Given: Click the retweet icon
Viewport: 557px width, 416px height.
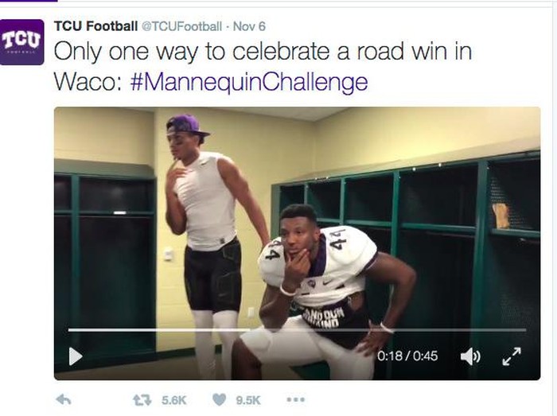Looking at the screenshot, I should 142,400.
